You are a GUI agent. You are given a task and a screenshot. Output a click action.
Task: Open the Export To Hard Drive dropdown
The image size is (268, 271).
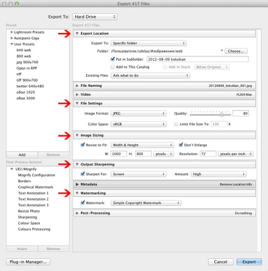point(95,16)
